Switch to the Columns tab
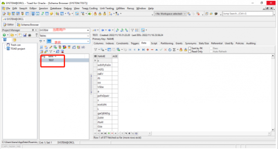The width and height of the screenshot is (278, 149). tap(99, 43)
